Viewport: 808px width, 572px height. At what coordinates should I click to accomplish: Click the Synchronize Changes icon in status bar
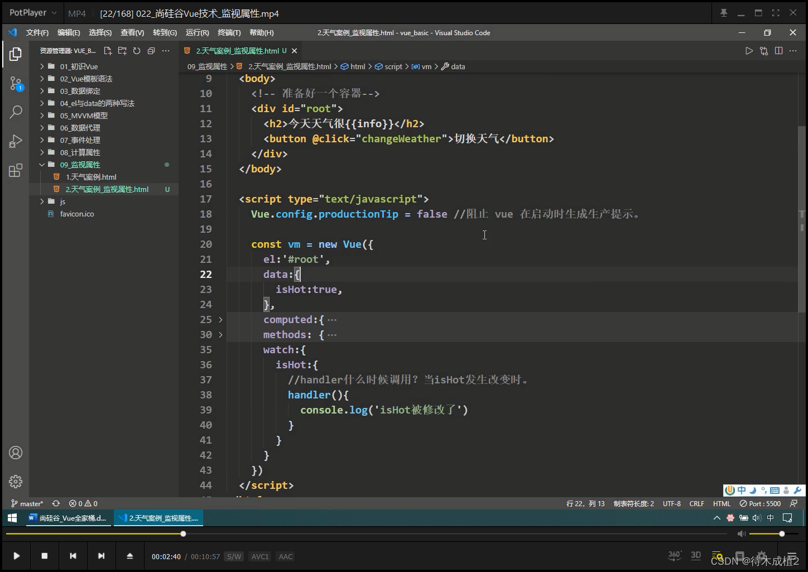click(x=56, y=503)
